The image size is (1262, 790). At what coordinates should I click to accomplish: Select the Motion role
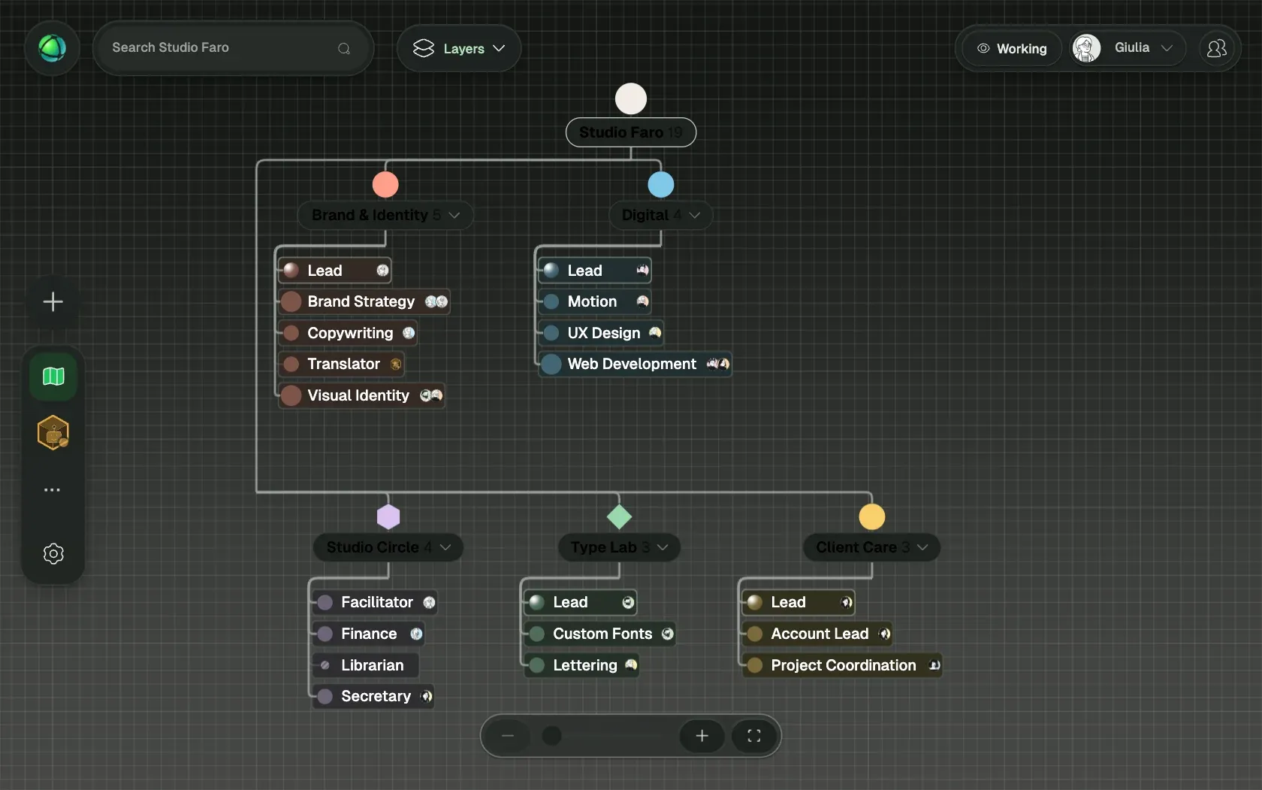595,302
